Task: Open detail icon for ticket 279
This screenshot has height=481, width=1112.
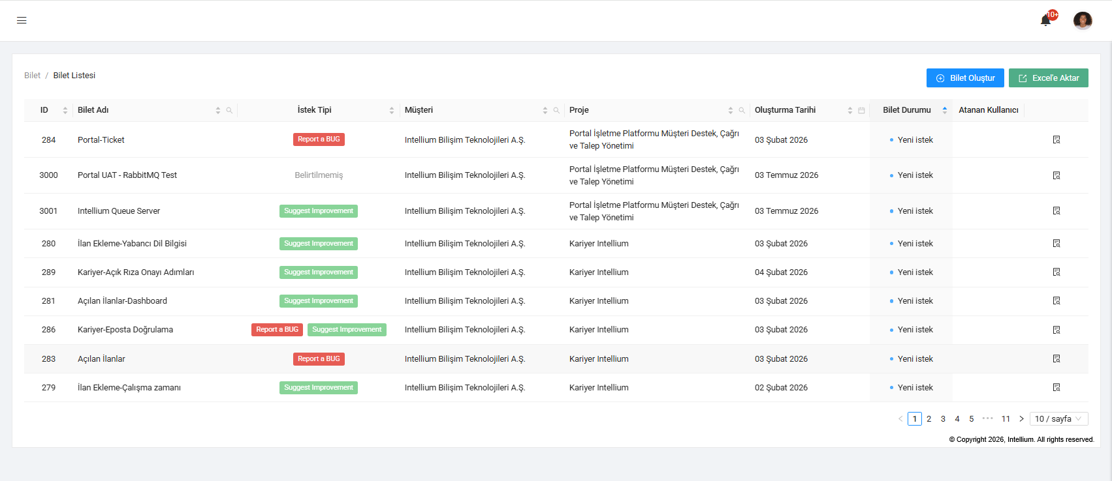Action: (1056, 387)
